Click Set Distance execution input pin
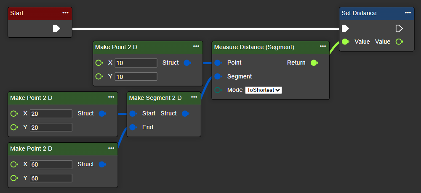This screenshot has height=193, width=421. 345,29
